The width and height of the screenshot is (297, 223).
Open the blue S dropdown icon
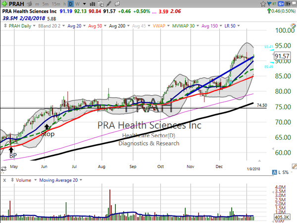click(x=281, y=3)
